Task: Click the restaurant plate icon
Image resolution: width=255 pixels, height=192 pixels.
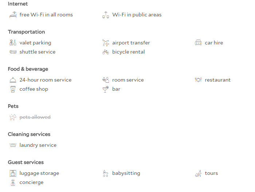Action: (x=198, y=80)
